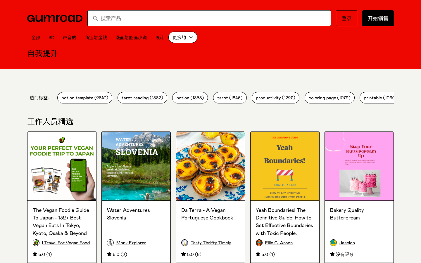Click the search magnifier icon
Viewport: 421px width, 263px height.
pos(95,18)
